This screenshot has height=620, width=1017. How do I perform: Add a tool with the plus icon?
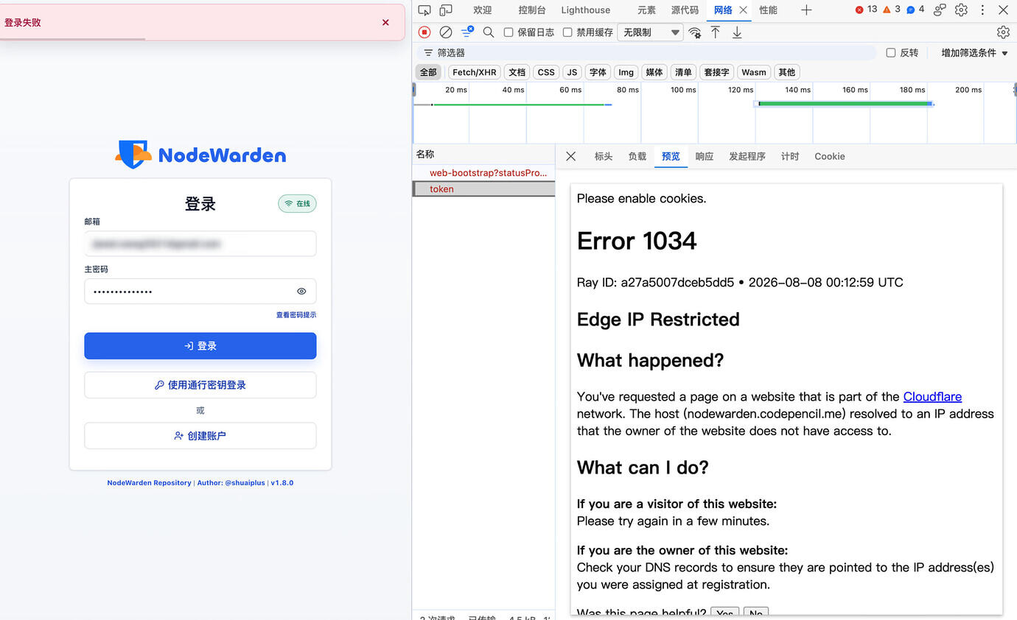806,10
